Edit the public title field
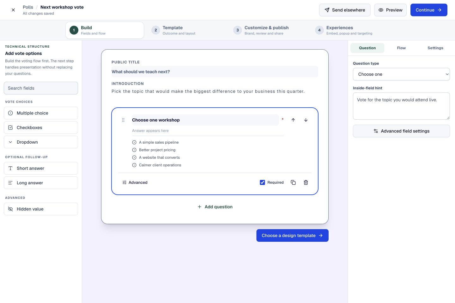Screen dimensions: 455x303 (215, 72)
